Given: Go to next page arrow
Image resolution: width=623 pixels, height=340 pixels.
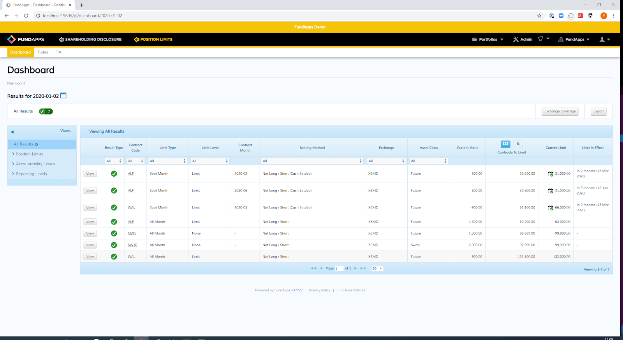Looking at the screenshot, I should (355, 268).
